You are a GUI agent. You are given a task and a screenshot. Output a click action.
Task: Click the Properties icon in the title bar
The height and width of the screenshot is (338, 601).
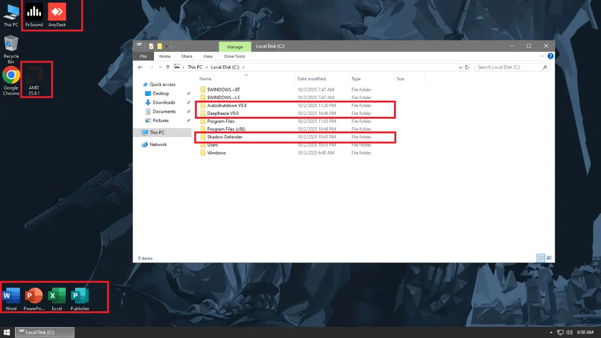[x=151, y=46]
